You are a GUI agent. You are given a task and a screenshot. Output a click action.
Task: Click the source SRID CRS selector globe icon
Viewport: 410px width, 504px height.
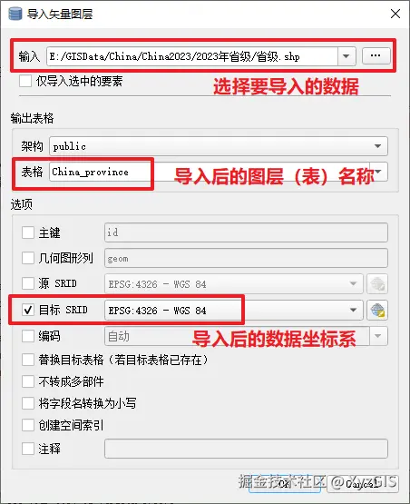click(x=377, y=284)
